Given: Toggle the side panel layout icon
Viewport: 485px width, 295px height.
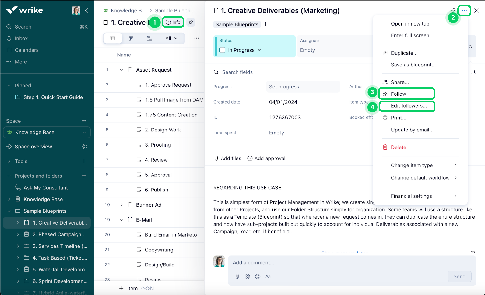Looking at the screenshot, I should (x=473, y=72).
